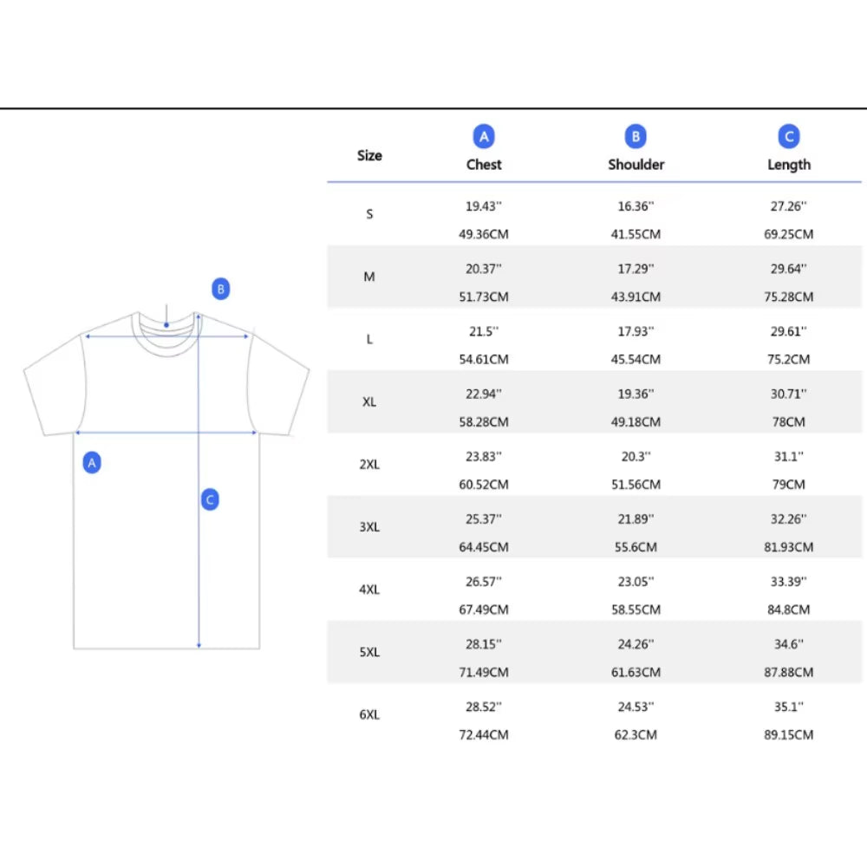
Task: Select the S size row label
Action: coord(369,214)
